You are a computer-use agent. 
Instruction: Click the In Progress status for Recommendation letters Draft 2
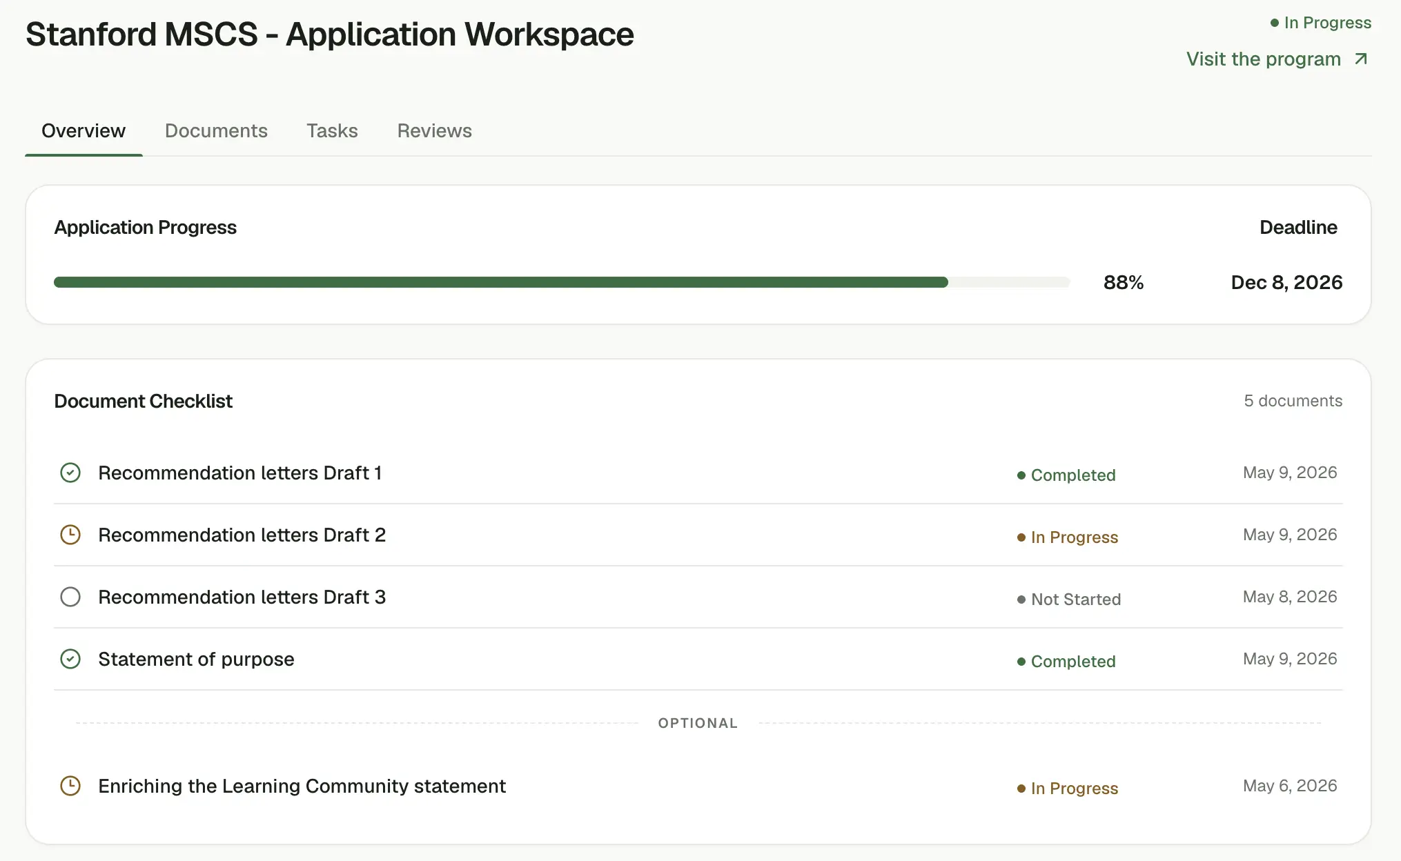pos(1068,537)
